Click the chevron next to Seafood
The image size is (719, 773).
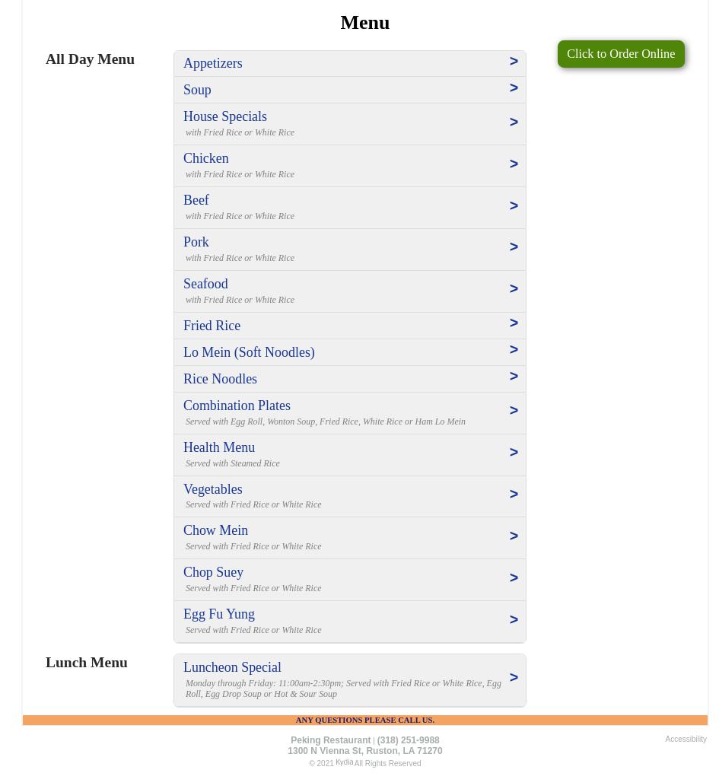514,289
